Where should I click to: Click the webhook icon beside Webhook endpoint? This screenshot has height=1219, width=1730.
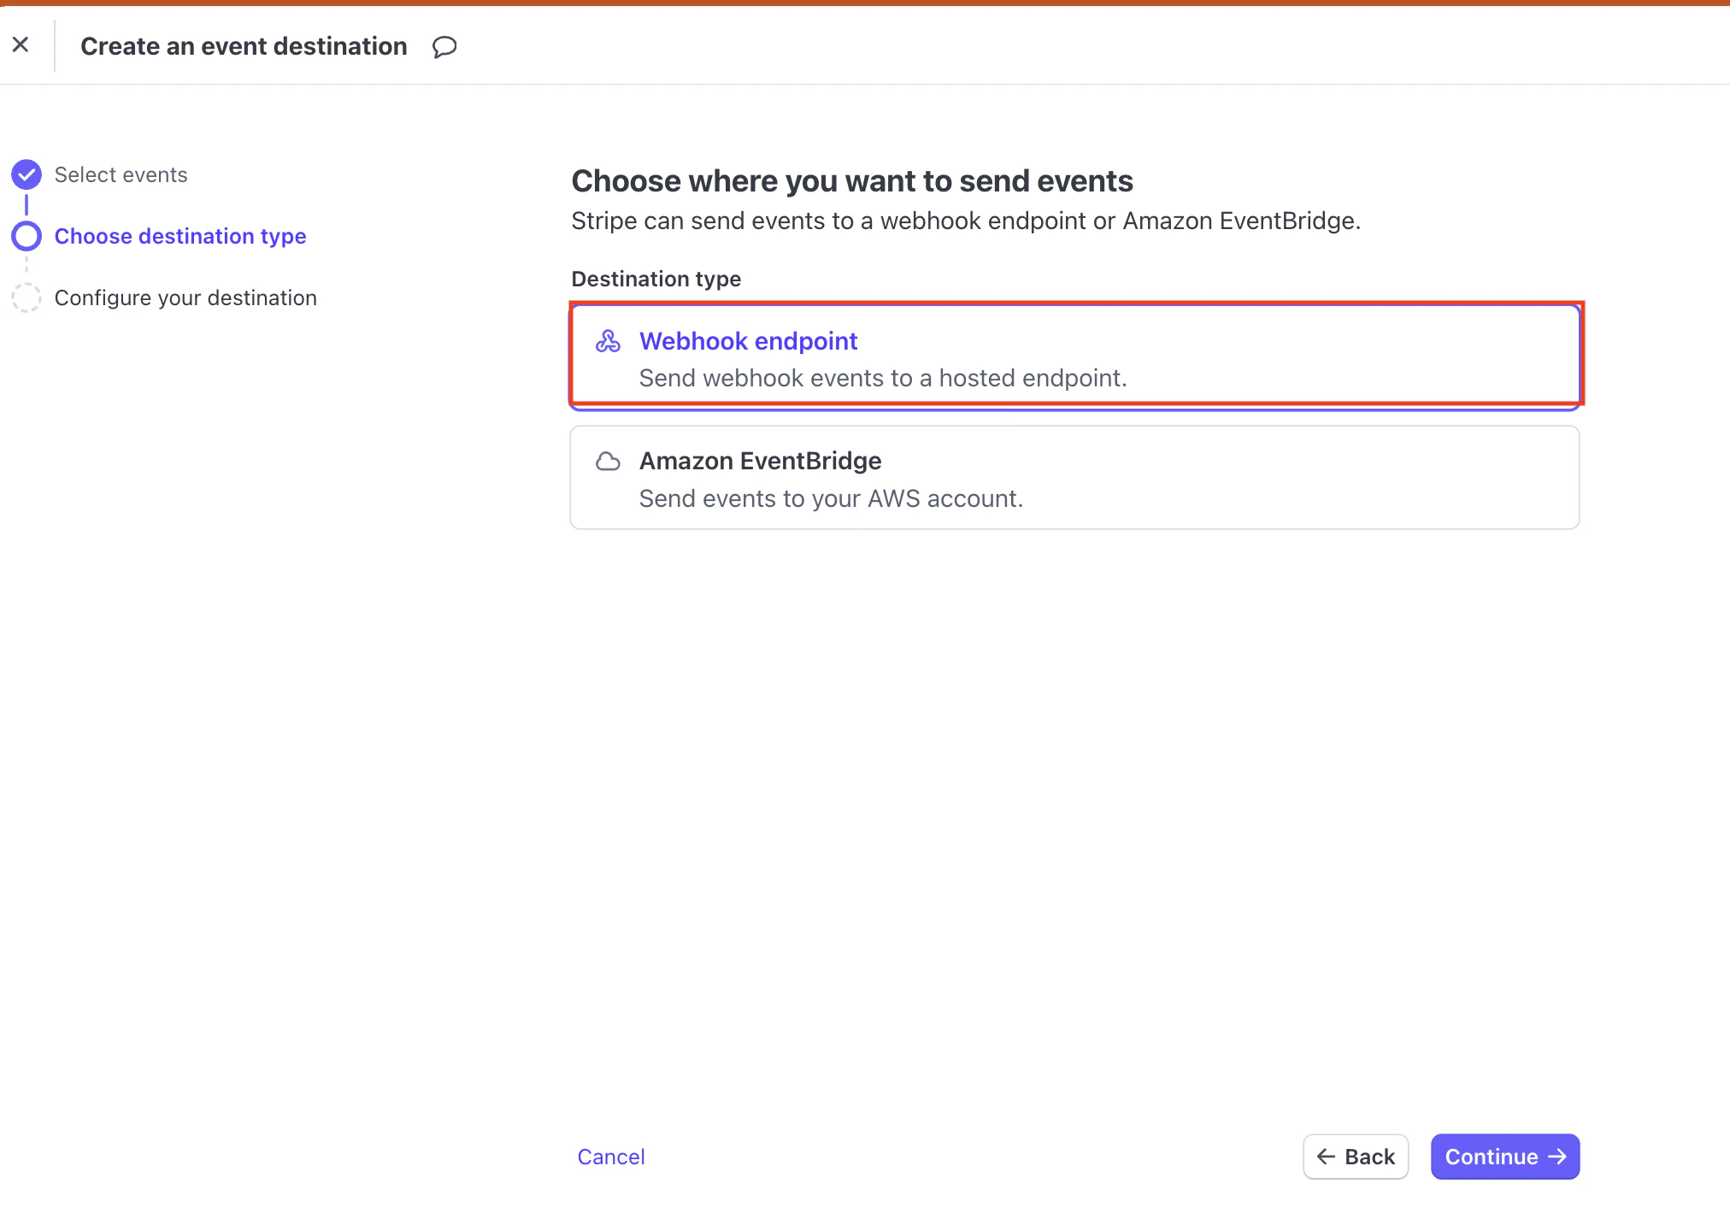608,341
